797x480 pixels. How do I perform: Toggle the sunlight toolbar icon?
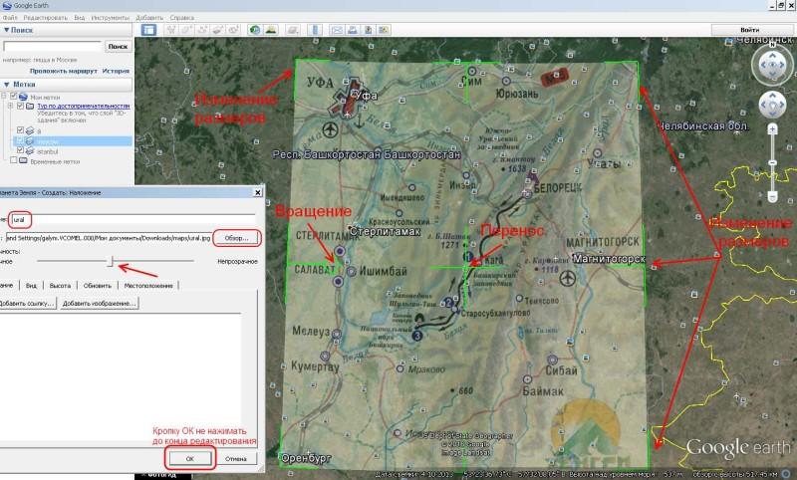coord(271,30)
